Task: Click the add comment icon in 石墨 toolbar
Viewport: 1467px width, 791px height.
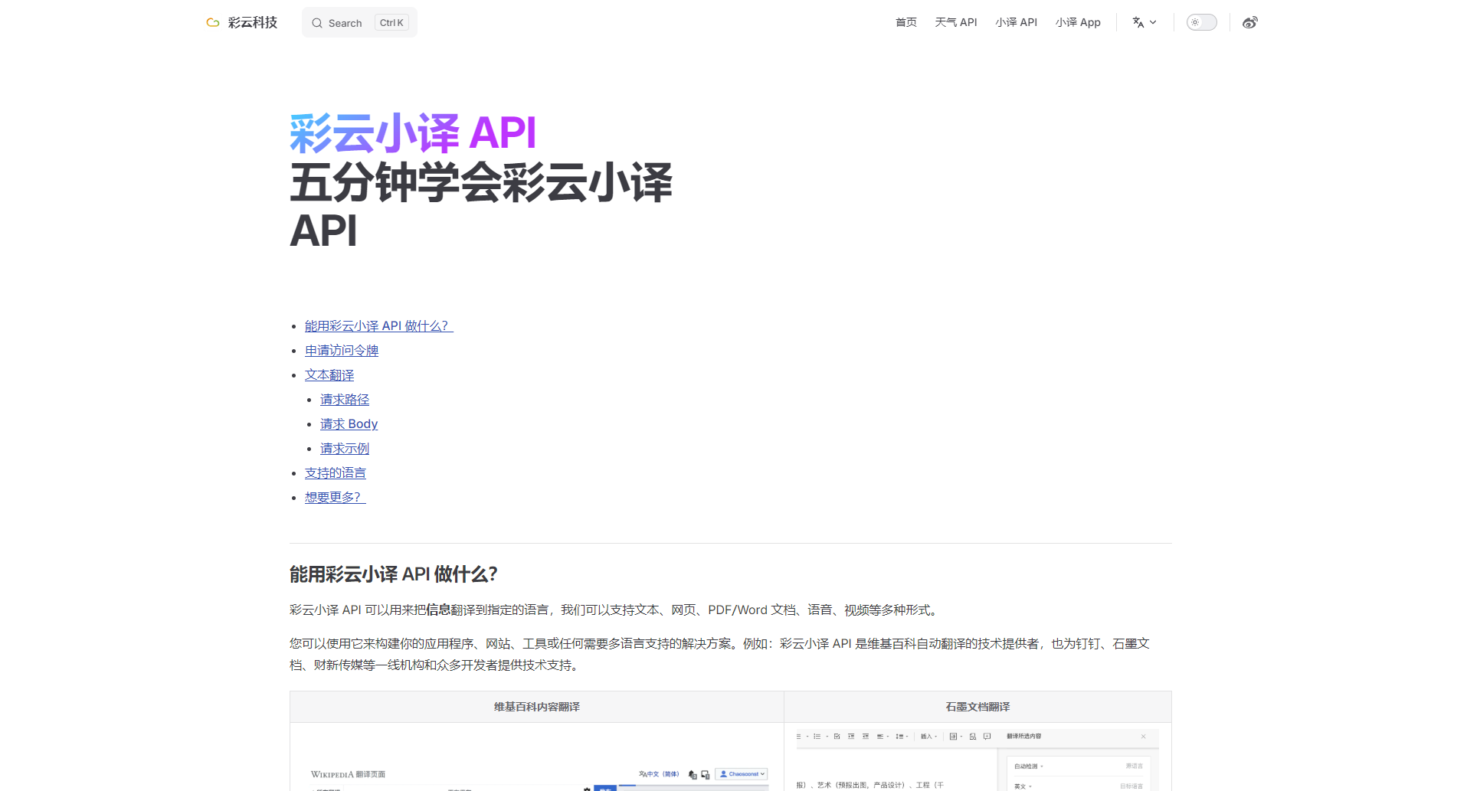Action: (x=986, y=737)
